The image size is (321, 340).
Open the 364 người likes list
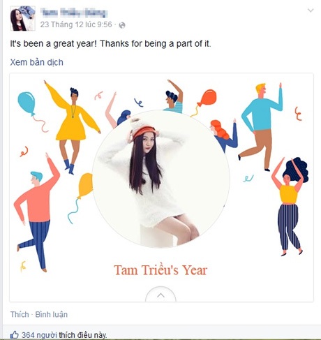39,335
